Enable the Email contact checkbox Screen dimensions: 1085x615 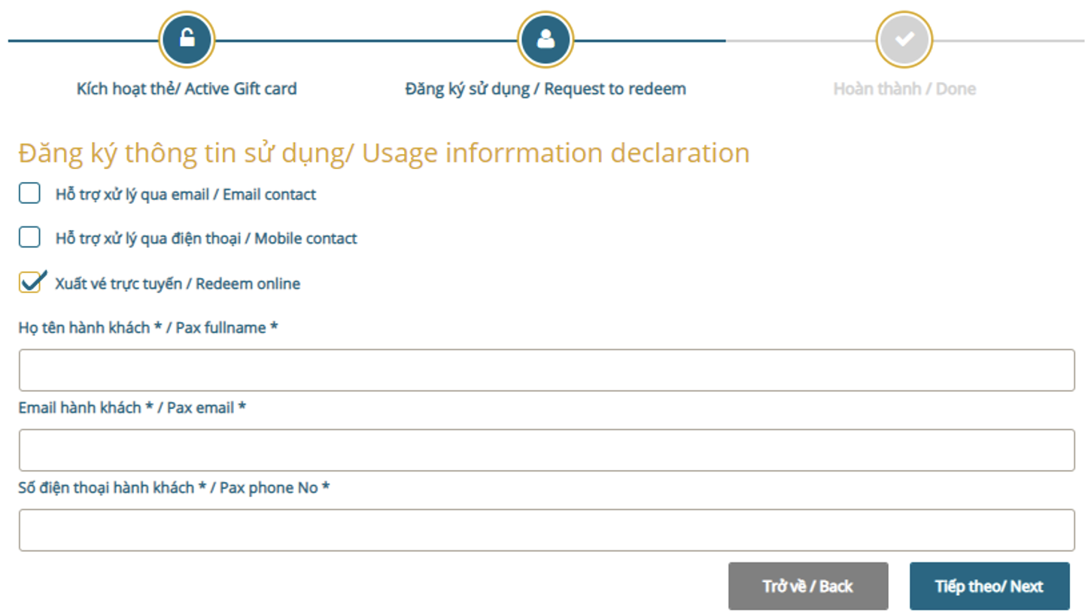tap(29, 194)
